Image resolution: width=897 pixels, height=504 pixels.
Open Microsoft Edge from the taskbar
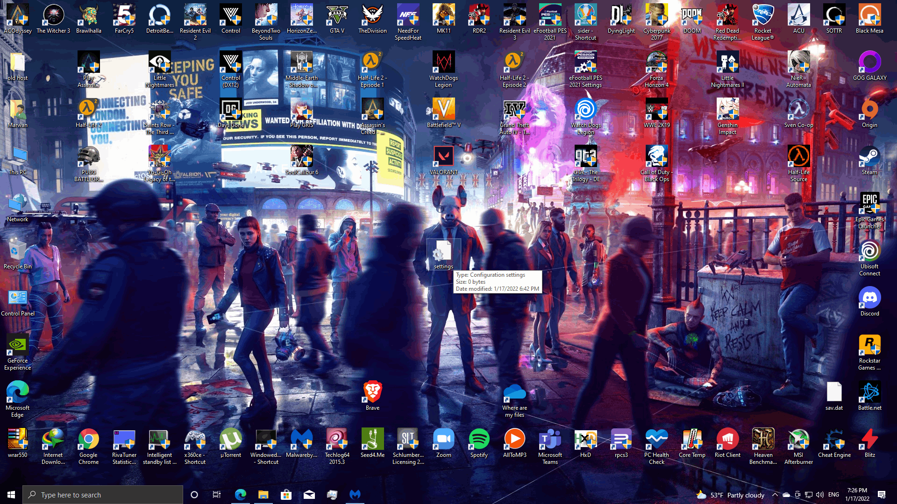pos(241,495)
